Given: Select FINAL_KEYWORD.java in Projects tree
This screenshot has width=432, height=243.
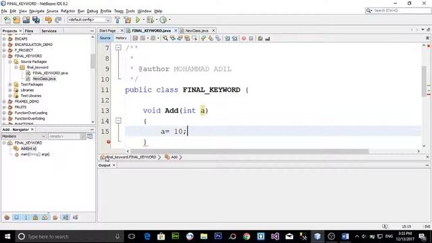Looking at the screenshot, I should point(50,73).
